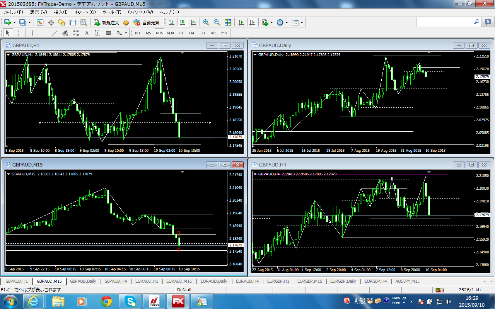
Task: Select H4 timeframe button
Action: point(192,33)
